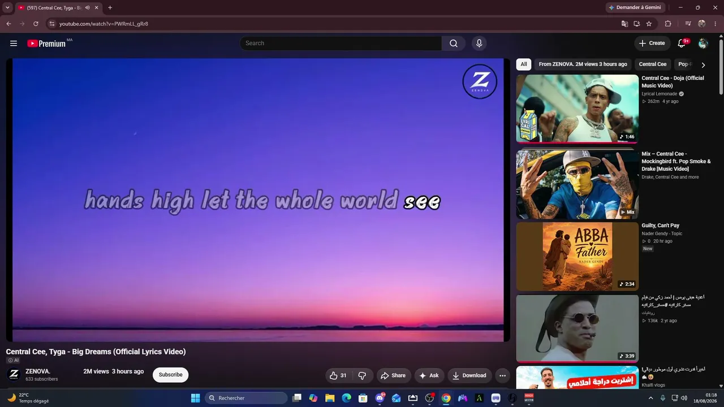Translate this page icon in address bar
This screenshot has width=724, height=407.
624,24
